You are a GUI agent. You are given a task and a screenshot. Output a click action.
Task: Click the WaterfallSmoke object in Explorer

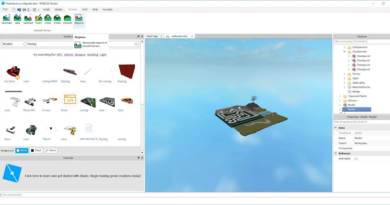(361, 87)
